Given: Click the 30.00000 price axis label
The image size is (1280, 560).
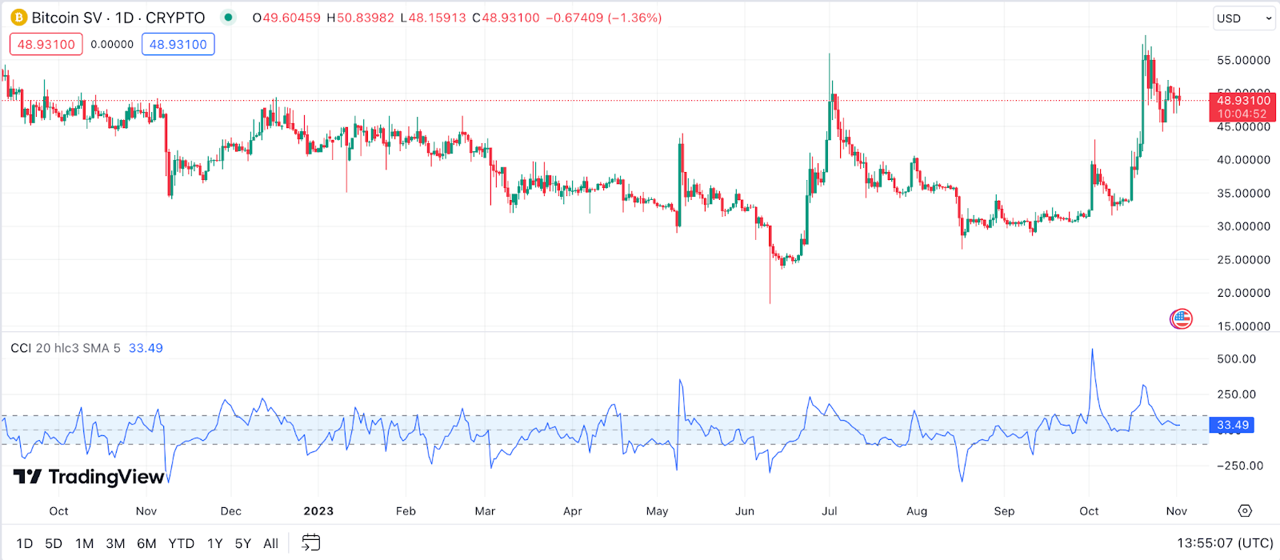Looking at the screenshot, I should coord(1243,226).
